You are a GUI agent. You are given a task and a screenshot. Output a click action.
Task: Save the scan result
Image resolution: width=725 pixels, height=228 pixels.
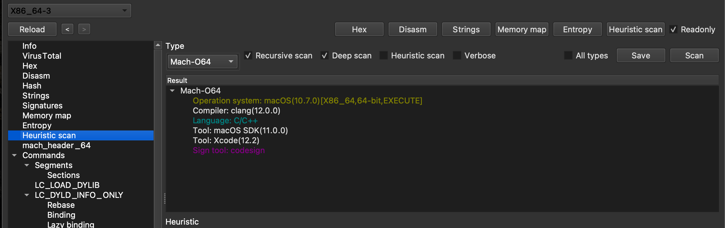coord(641,55)
